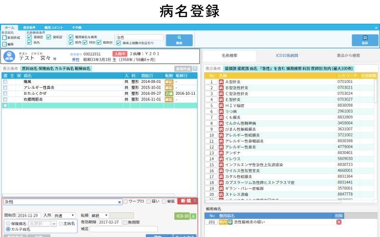Click the green ICD-10 button

182,216
